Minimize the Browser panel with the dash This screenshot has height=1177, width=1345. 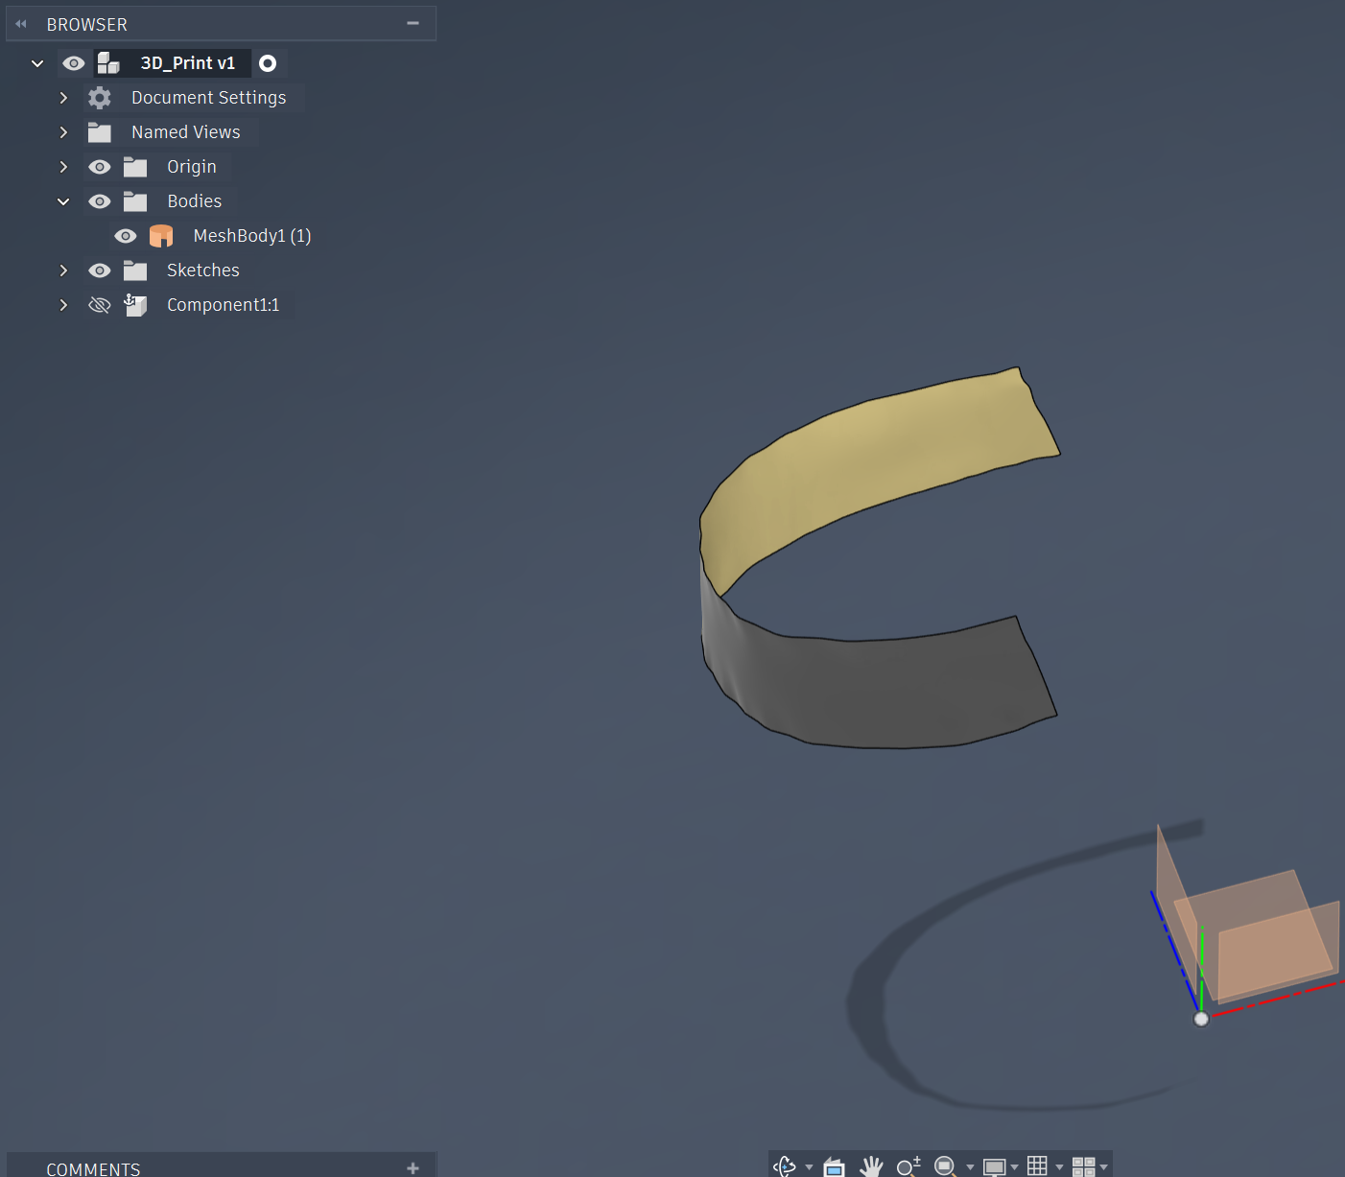pyautogui.click(x=413, y=23)
